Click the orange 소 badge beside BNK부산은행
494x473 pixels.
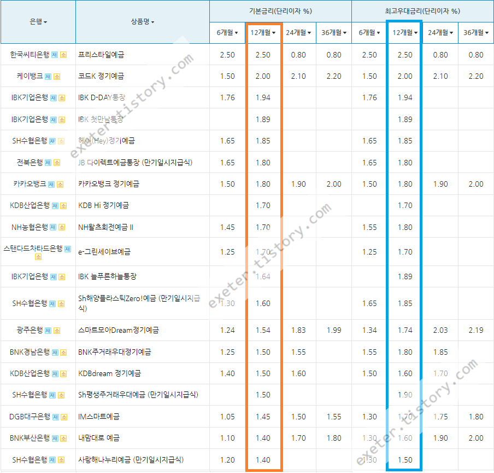[x=63, y=439]
